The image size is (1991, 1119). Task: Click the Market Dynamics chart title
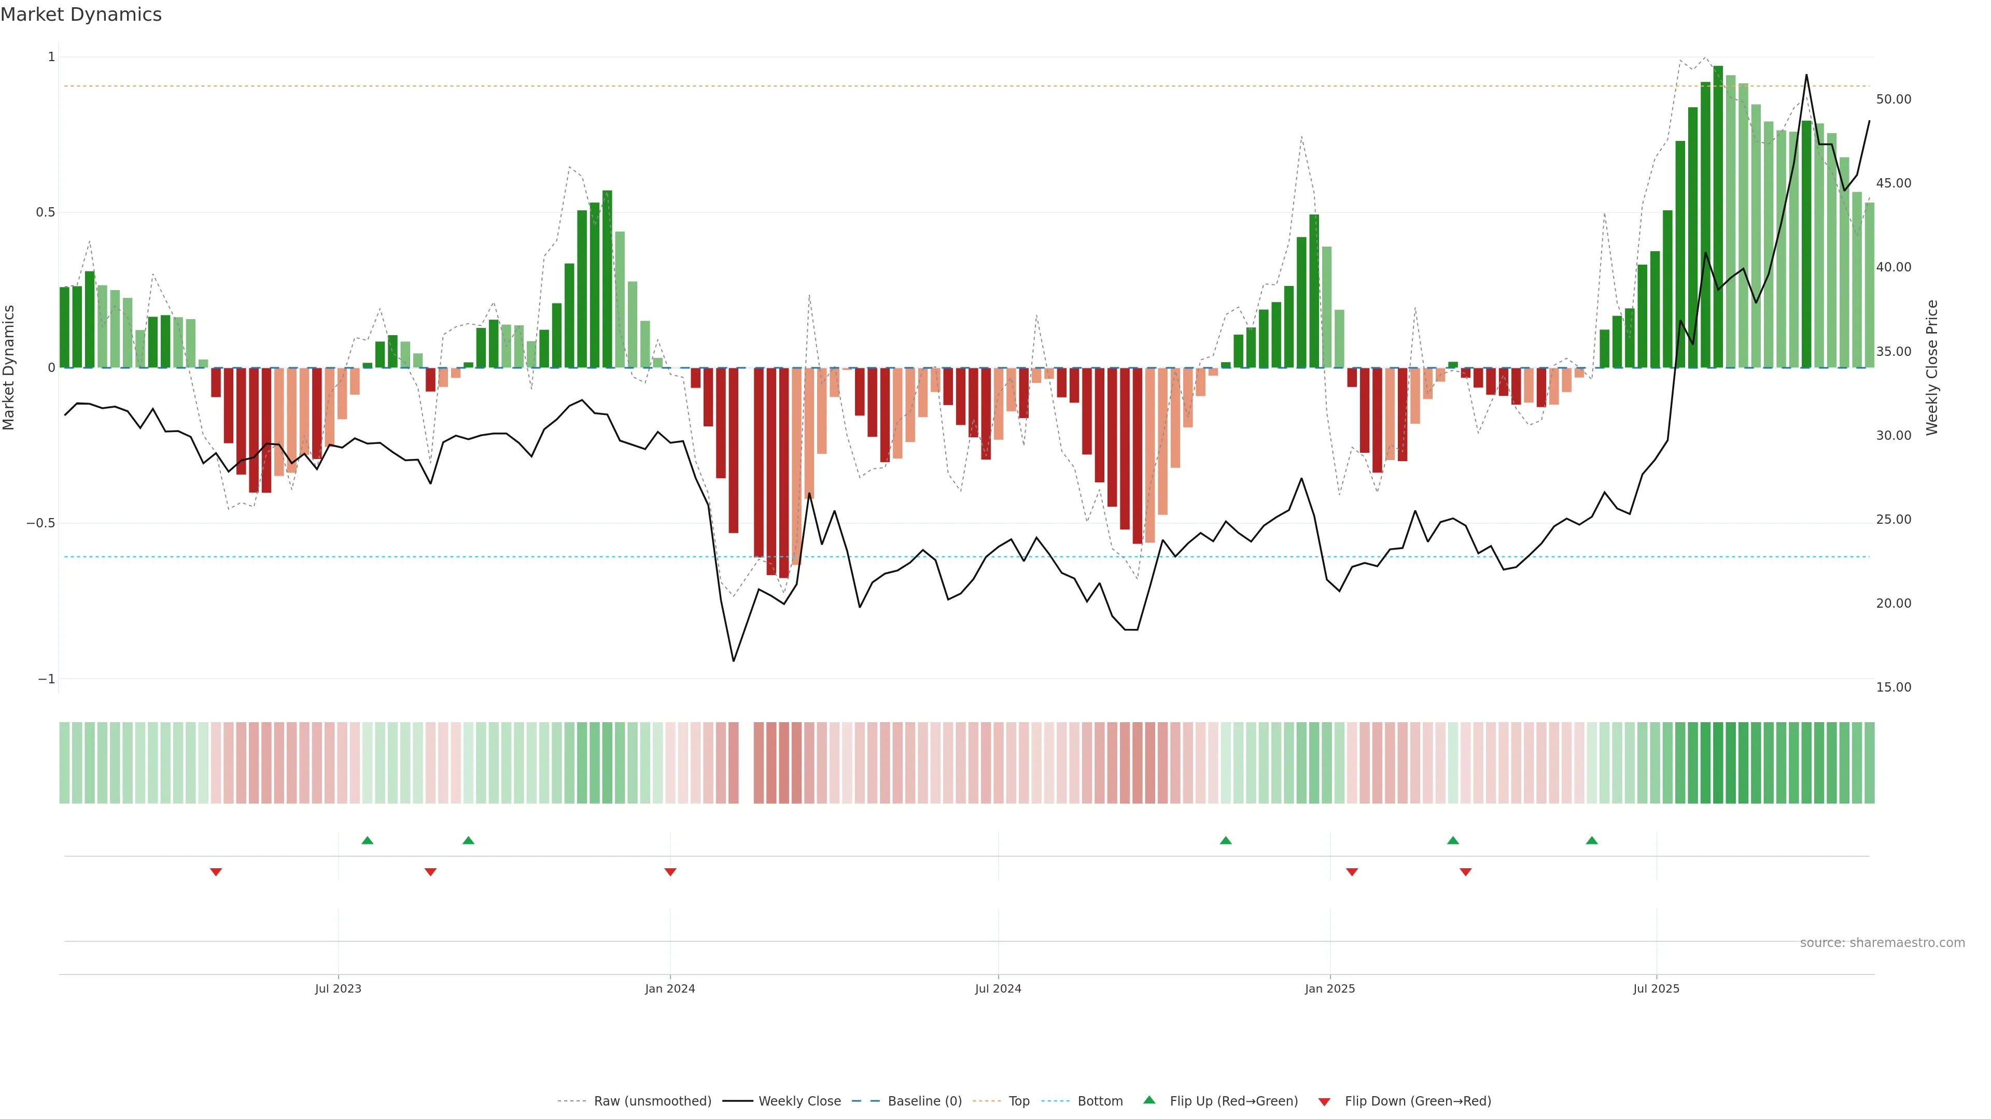tap(81, 15)
